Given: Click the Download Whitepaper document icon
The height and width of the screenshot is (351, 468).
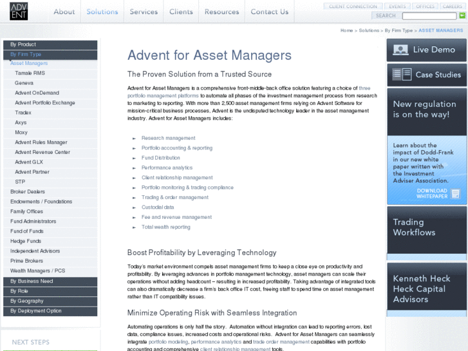Looking at the screenshot, I should coord(456,194).
